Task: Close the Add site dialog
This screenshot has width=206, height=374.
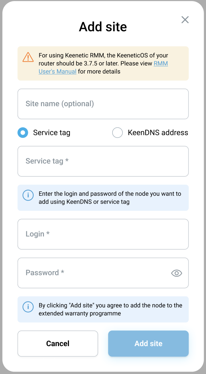Action: (x=185, y=20)
